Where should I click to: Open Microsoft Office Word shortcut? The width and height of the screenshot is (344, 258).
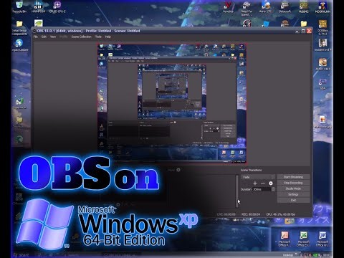coord(322,239)
